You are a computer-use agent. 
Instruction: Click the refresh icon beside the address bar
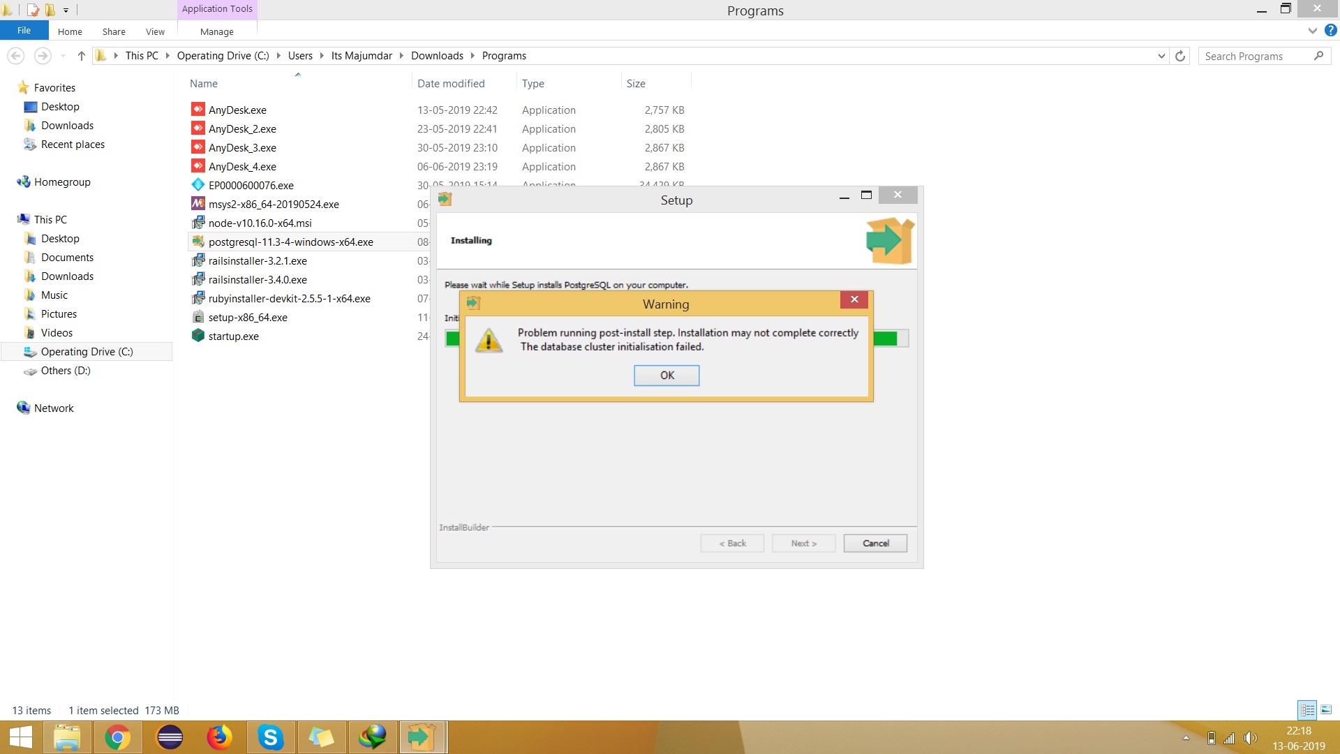click(x=1180, y=56)
